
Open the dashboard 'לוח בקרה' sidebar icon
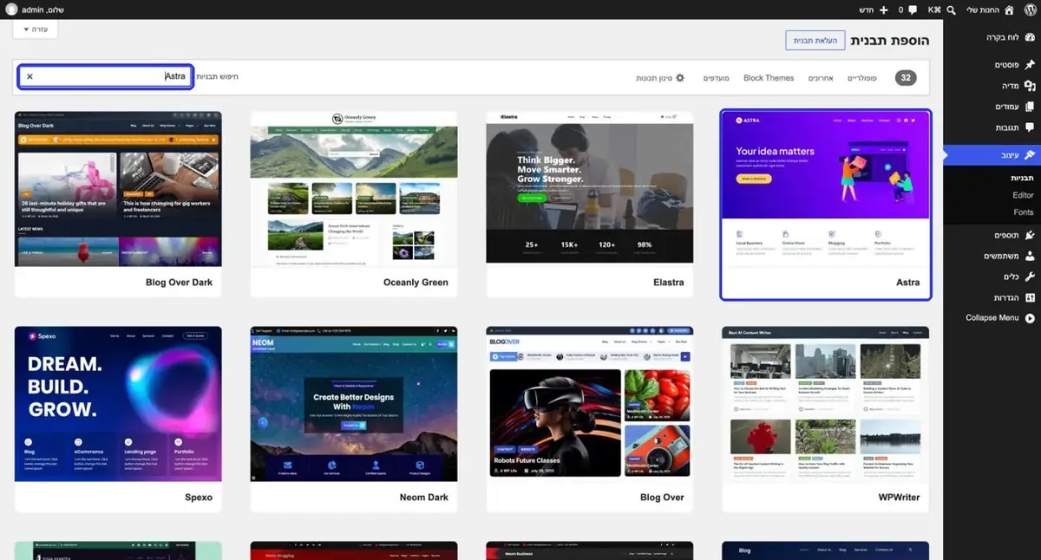[x=1030, y=37]
